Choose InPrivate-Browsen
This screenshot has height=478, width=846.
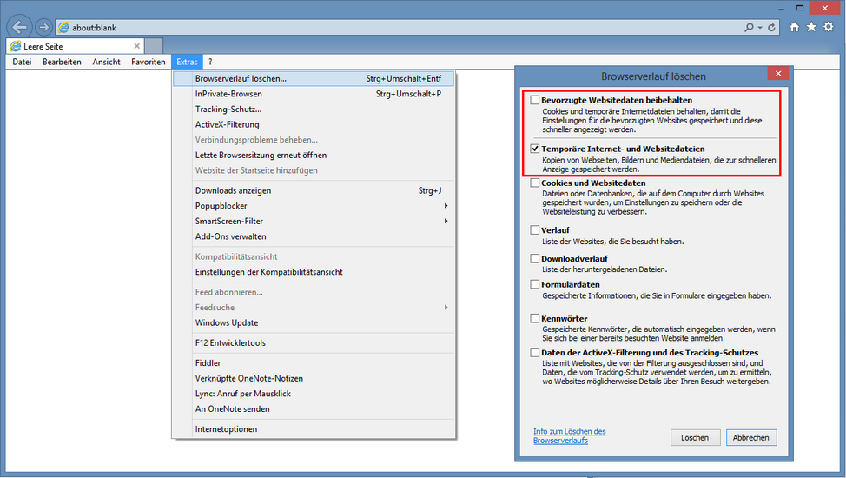314,94
